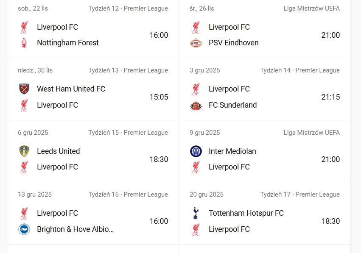This screenshot has height=253, width=361.
Task: Select the 21:15 kickoff time for Sunderland match
Action: 330,97
